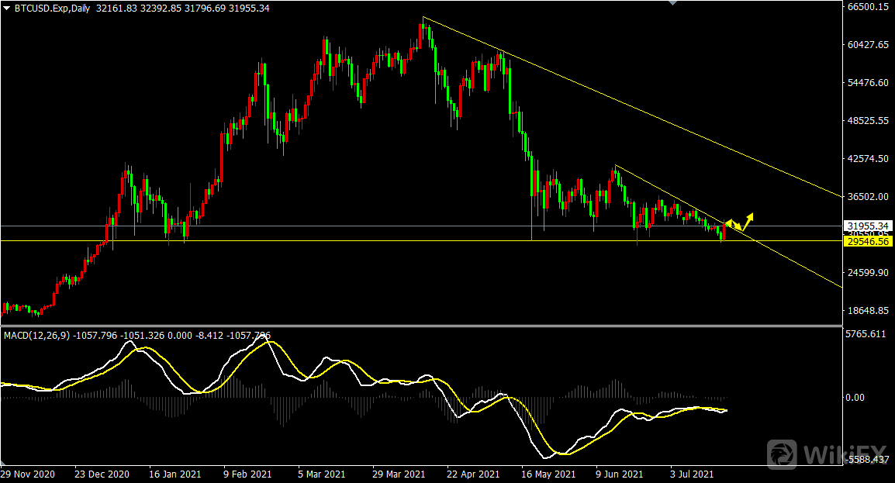Click the WikiFX logo icon
The image size is (895, 483).
(783, 451)
